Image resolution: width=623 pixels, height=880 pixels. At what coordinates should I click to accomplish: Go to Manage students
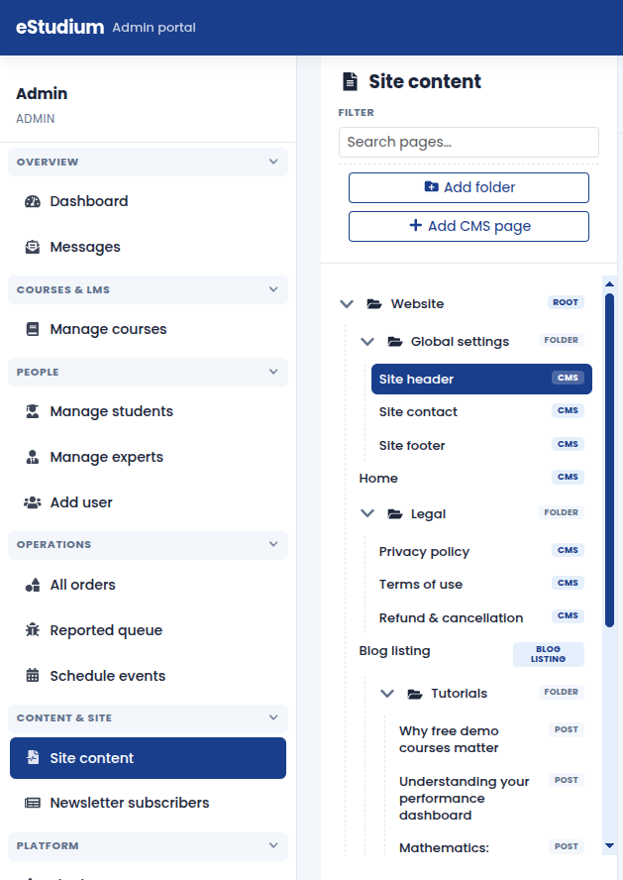(148, 411)
